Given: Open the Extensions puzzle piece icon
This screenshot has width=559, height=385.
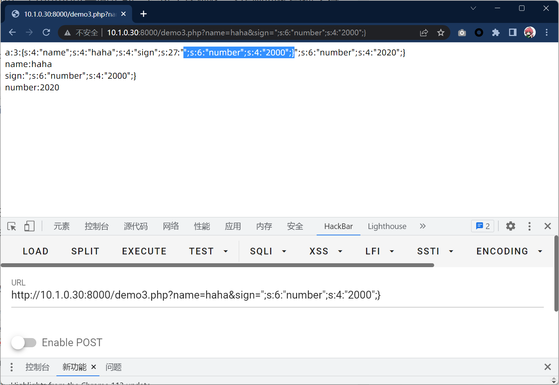Looking at the screenshot, I should point(496,33).
